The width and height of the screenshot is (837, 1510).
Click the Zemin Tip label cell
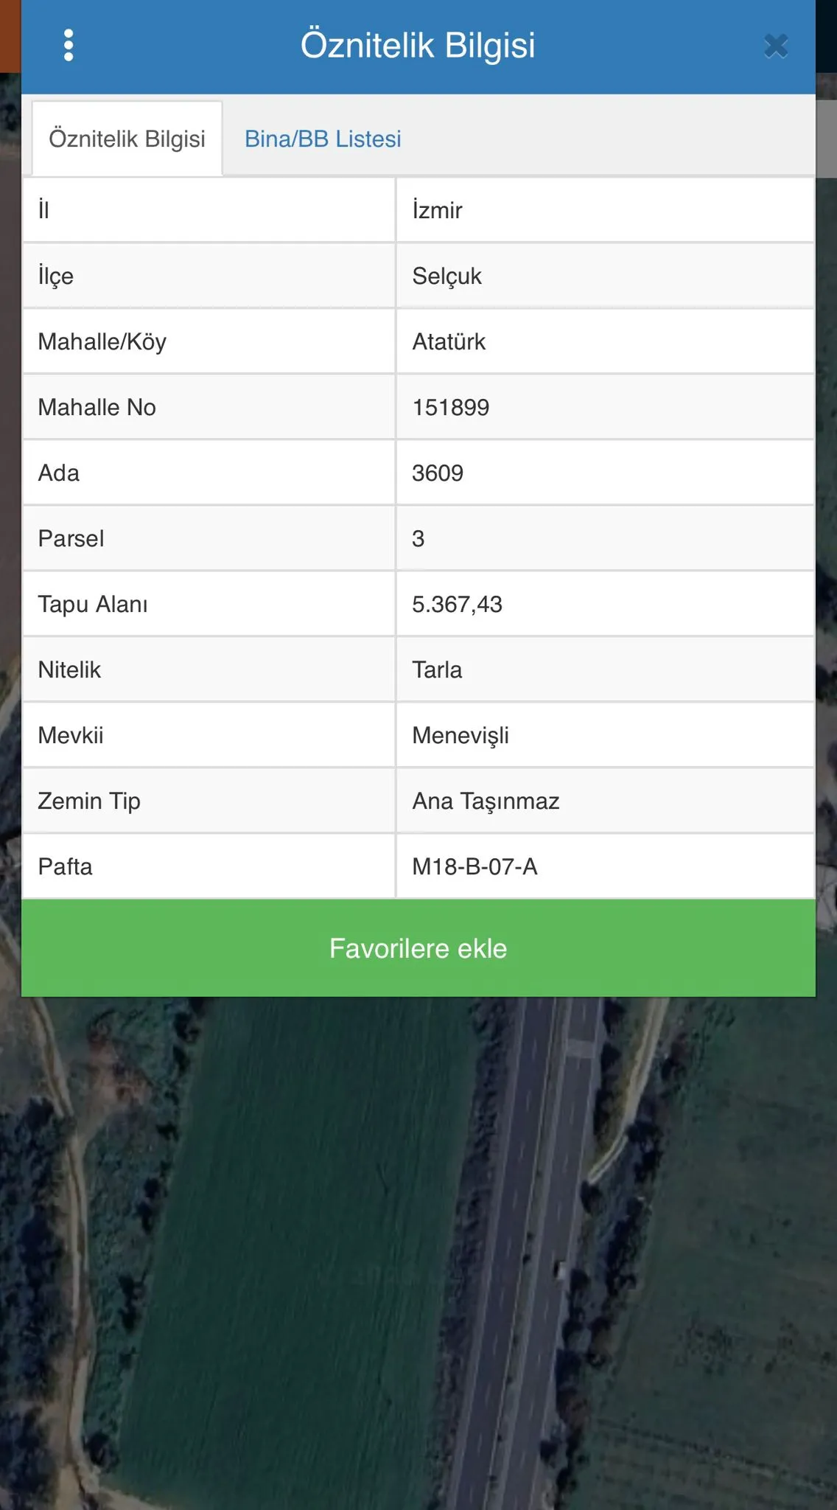[x=209, y=801]
